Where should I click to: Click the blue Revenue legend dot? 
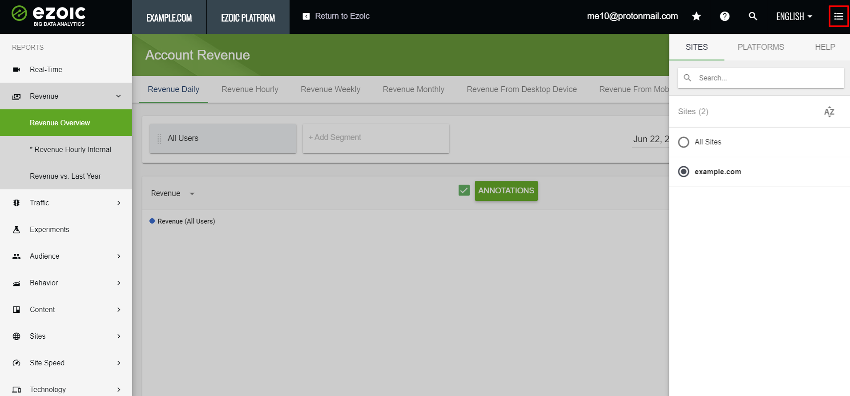pos(152,221)
